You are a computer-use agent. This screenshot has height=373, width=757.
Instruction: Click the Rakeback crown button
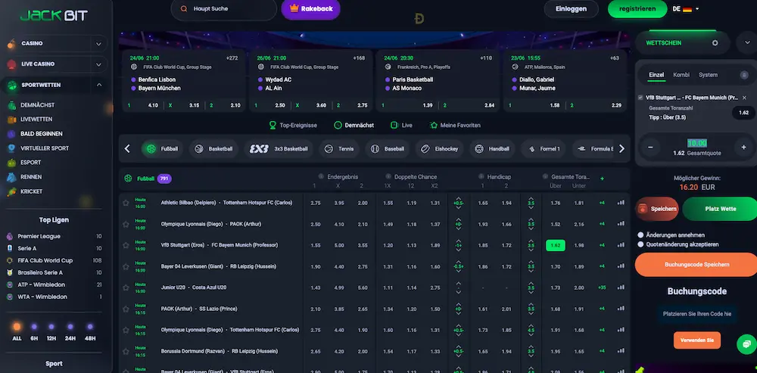(310, 8)
